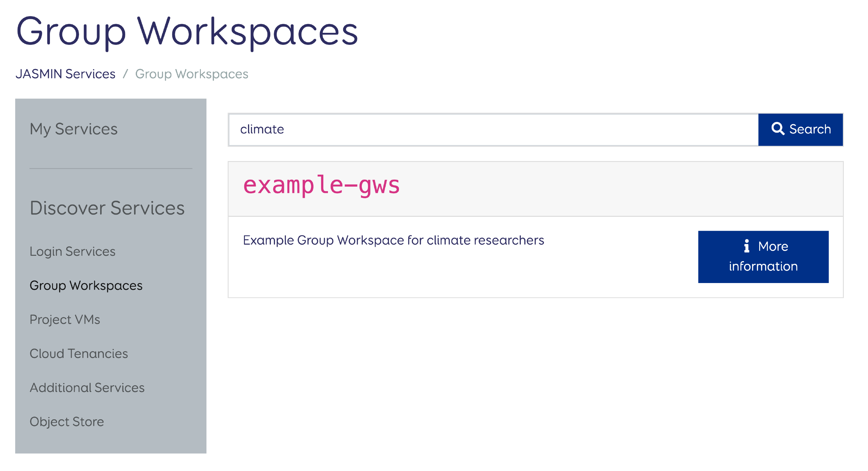Go to JASMIN Services breadcrumb link
The width and height of the screenshot is (868, 471).
point(65,74)
